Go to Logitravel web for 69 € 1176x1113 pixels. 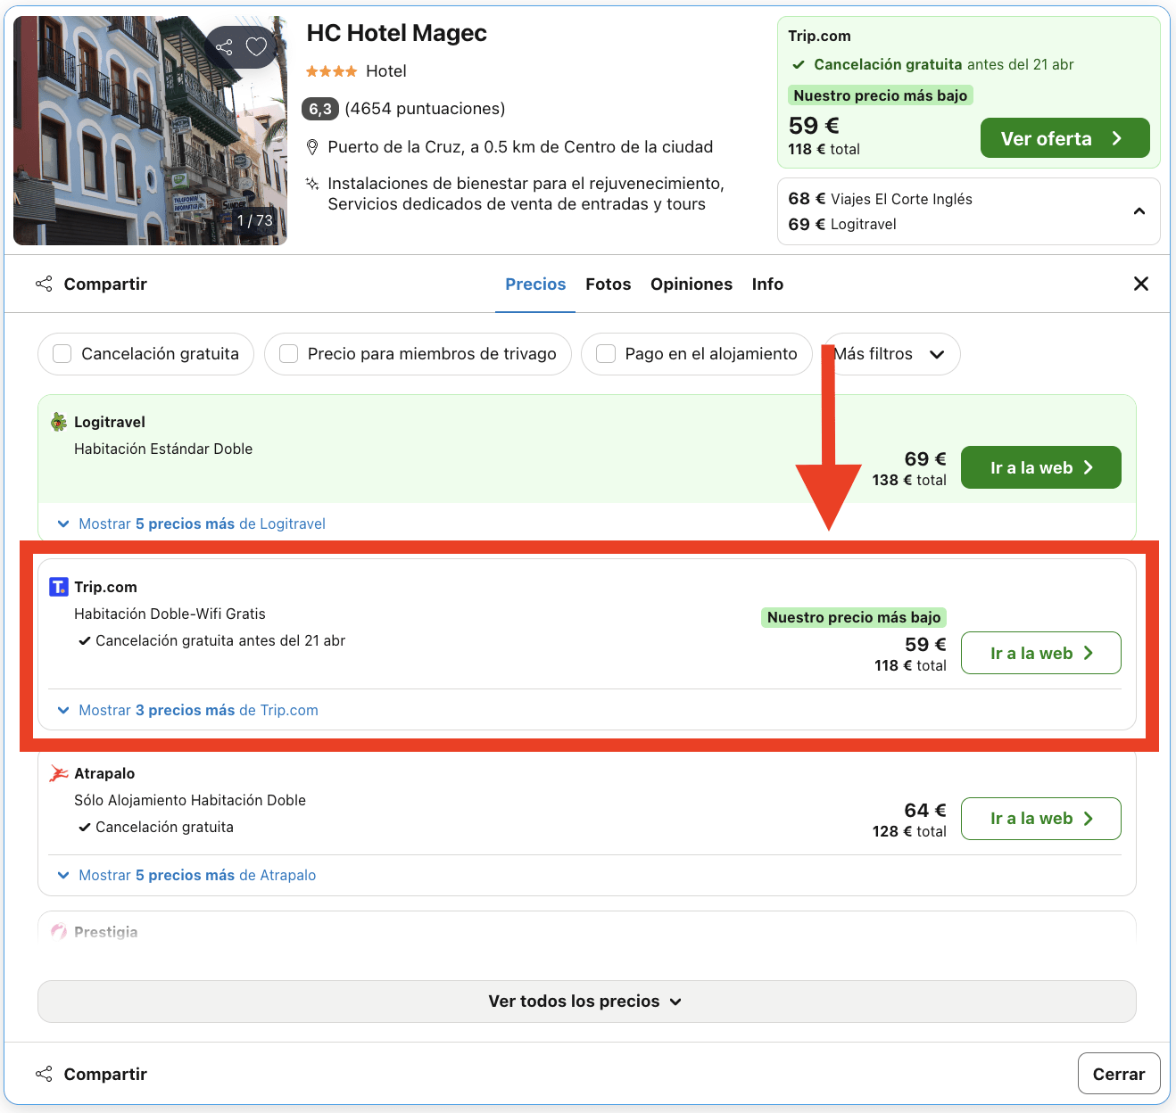coord(1040,467)
